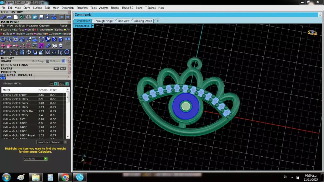The height and width of the screenshot is (182, 324).
Task: Toggle the GV library switch
Action: click(55, 84)
